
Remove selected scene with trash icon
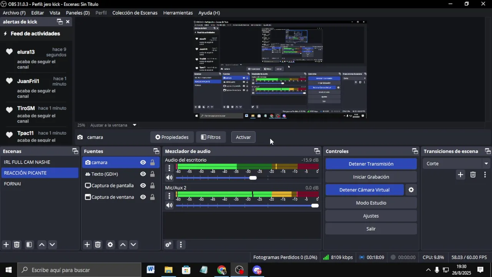pos(17,245)
